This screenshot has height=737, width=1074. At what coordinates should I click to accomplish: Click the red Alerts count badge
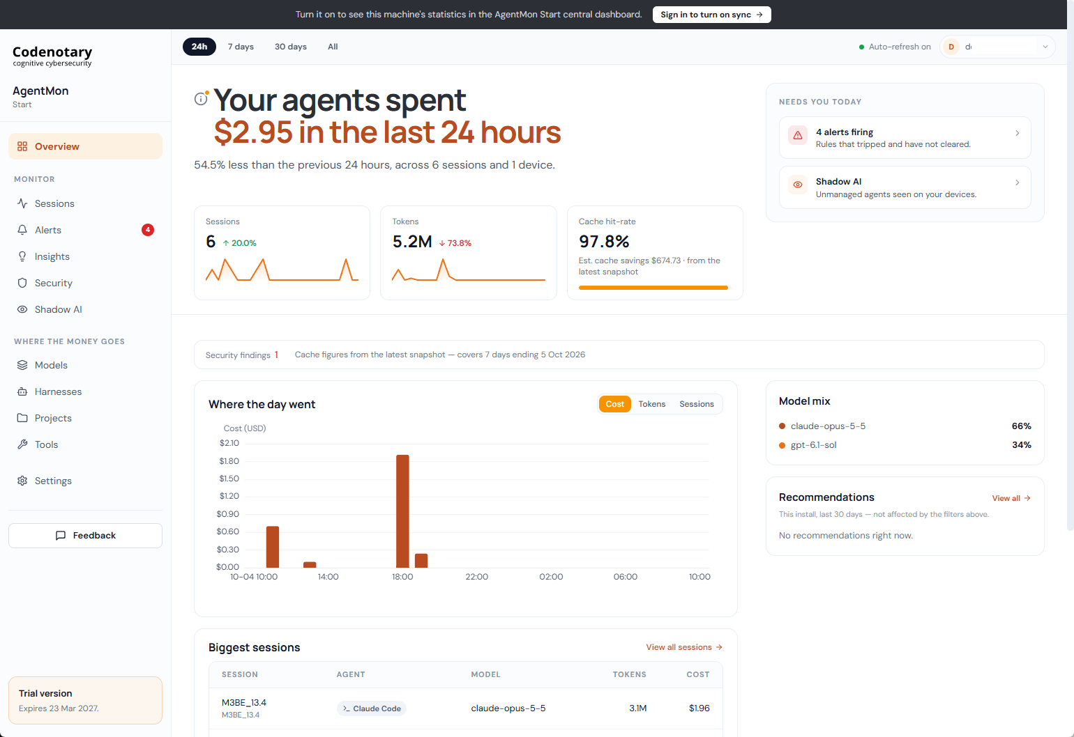148,230
